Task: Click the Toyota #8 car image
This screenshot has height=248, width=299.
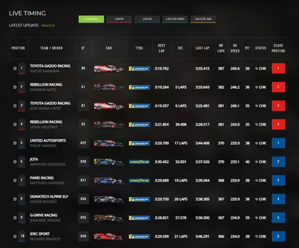Action: [x=109, y=69]
